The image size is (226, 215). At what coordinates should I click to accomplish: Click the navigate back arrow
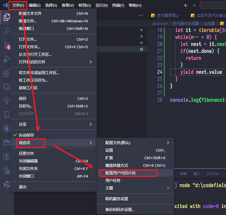pos(186,5)
